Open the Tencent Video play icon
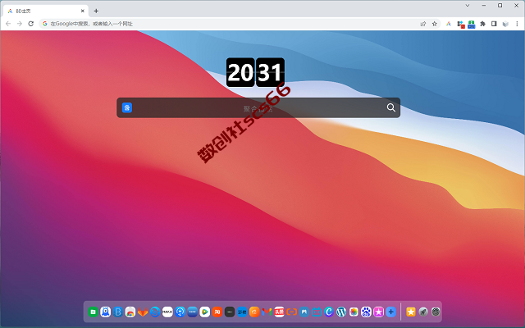The width and height of the screenshot is (525, 328). coord(204,312)
